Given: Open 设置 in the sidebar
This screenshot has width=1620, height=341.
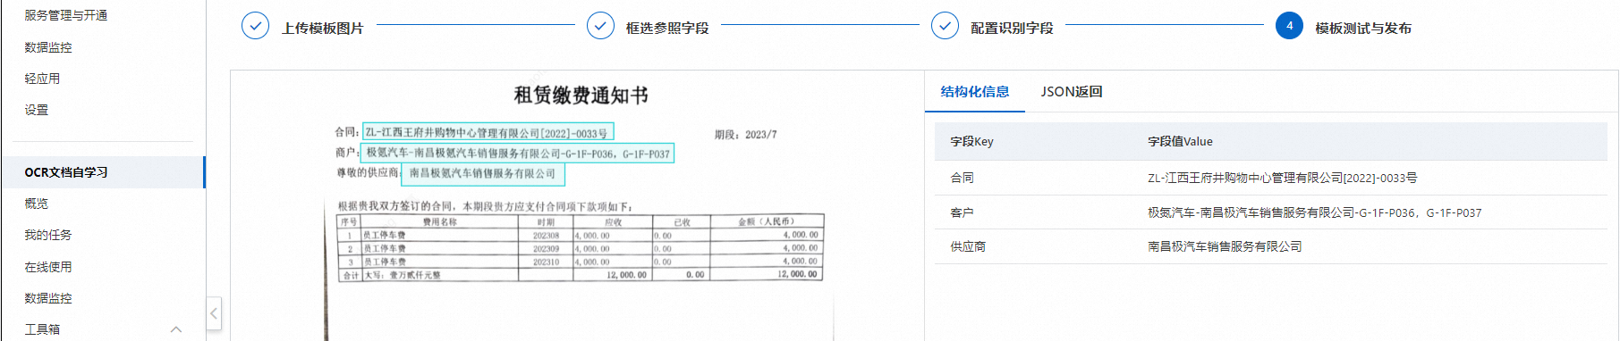Looking at the screenshot, I should 37,110.
